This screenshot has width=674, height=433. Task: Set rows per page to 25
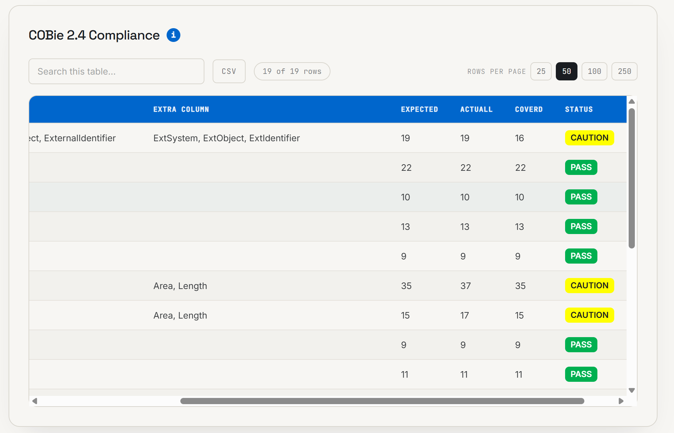pos(541,71)
